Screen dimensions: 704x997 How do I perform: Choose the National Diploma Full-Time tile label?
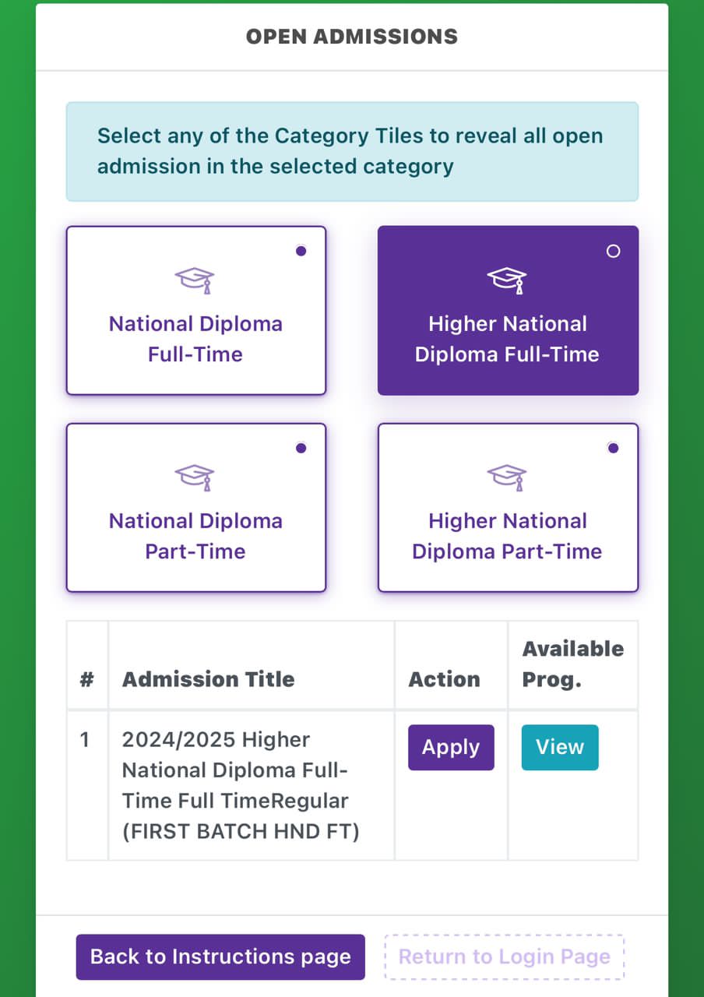(195, 339)
